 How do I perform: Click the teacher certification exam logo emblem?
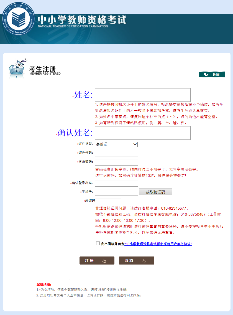click(x=18, y=19)
